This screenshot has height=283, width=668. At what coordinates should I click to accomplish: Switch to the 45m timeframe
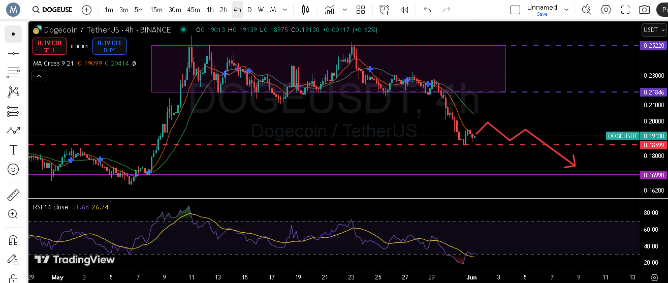coord(193,10)
